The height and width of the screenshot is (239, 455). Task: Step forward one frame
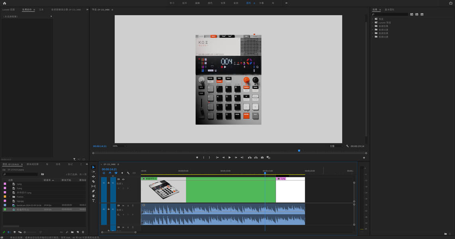(236, 157)
